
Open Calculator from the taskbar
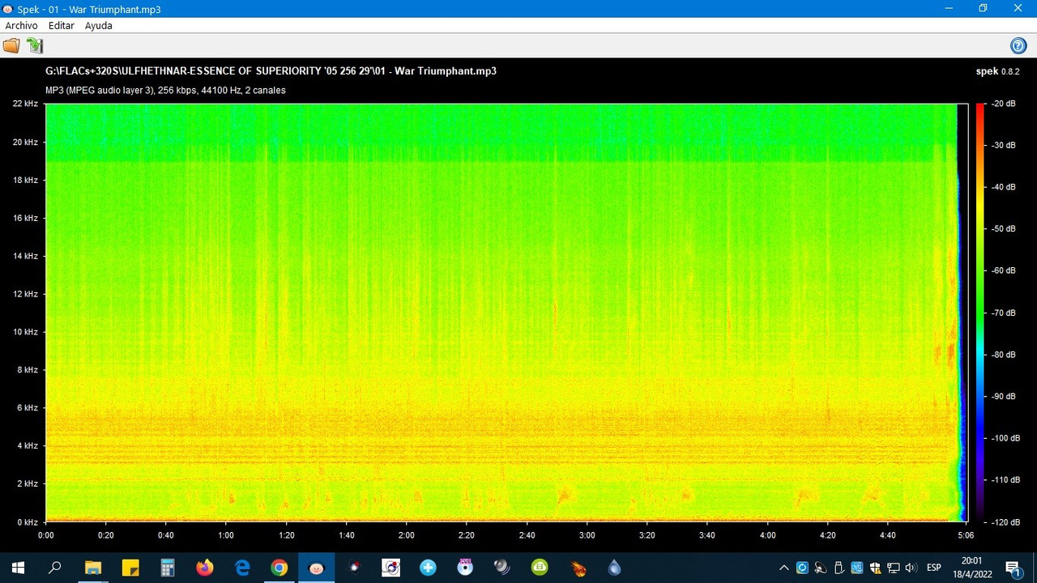pos(167,568)
